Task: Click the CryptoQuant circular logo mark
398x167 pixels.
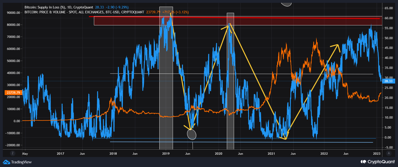Action: coord(363,162)
